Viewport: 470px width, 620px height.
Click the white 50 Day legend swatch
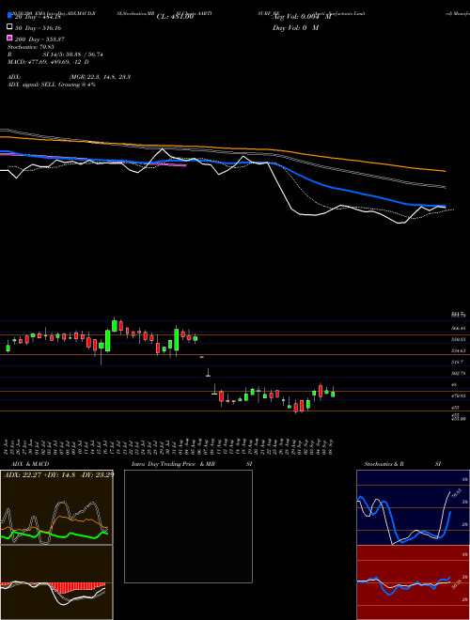9,27
